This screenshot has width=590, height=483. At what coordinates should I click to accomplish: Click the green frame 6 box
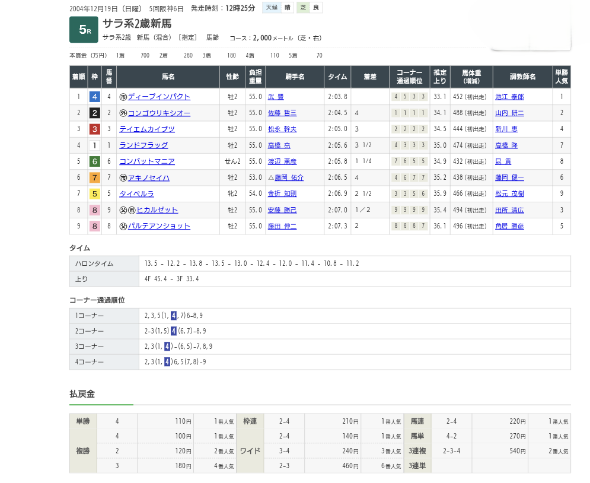[x=94, y=161]
